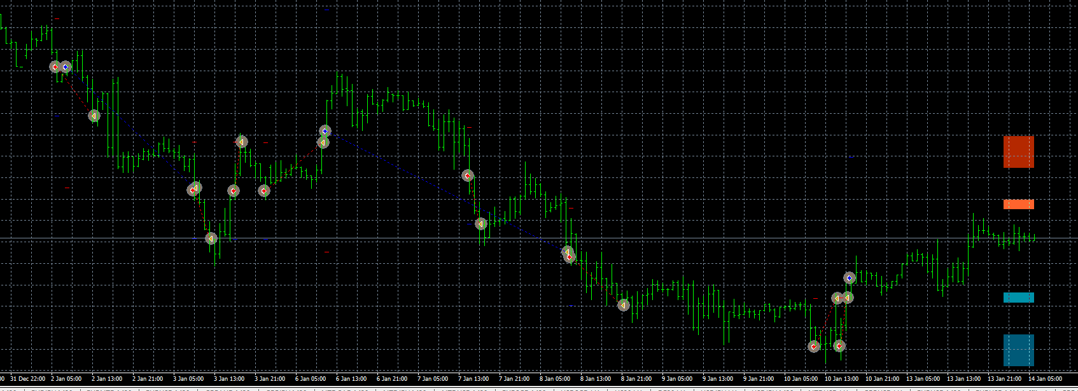The image size is (1078, 391).
Task: Select the red entry marker at 10 Jan 13:00 low
Action: pos(839,346)
